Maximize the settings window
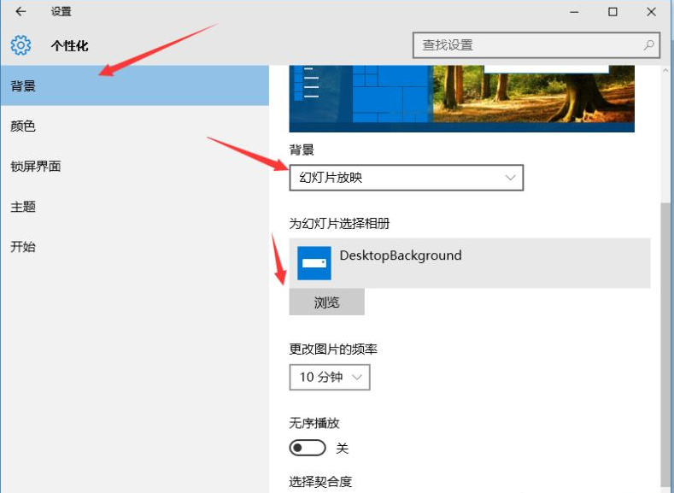 point(613,12)
